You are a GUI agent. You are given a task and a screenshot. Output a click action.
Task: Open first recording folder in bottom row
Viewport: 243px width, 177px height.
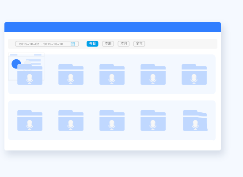30,120
